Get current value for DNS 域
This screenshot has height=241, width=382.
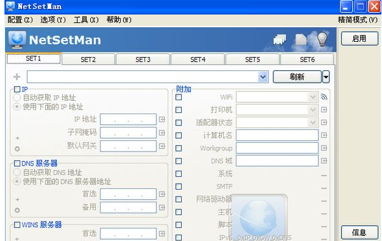click(x=324, y=160)
